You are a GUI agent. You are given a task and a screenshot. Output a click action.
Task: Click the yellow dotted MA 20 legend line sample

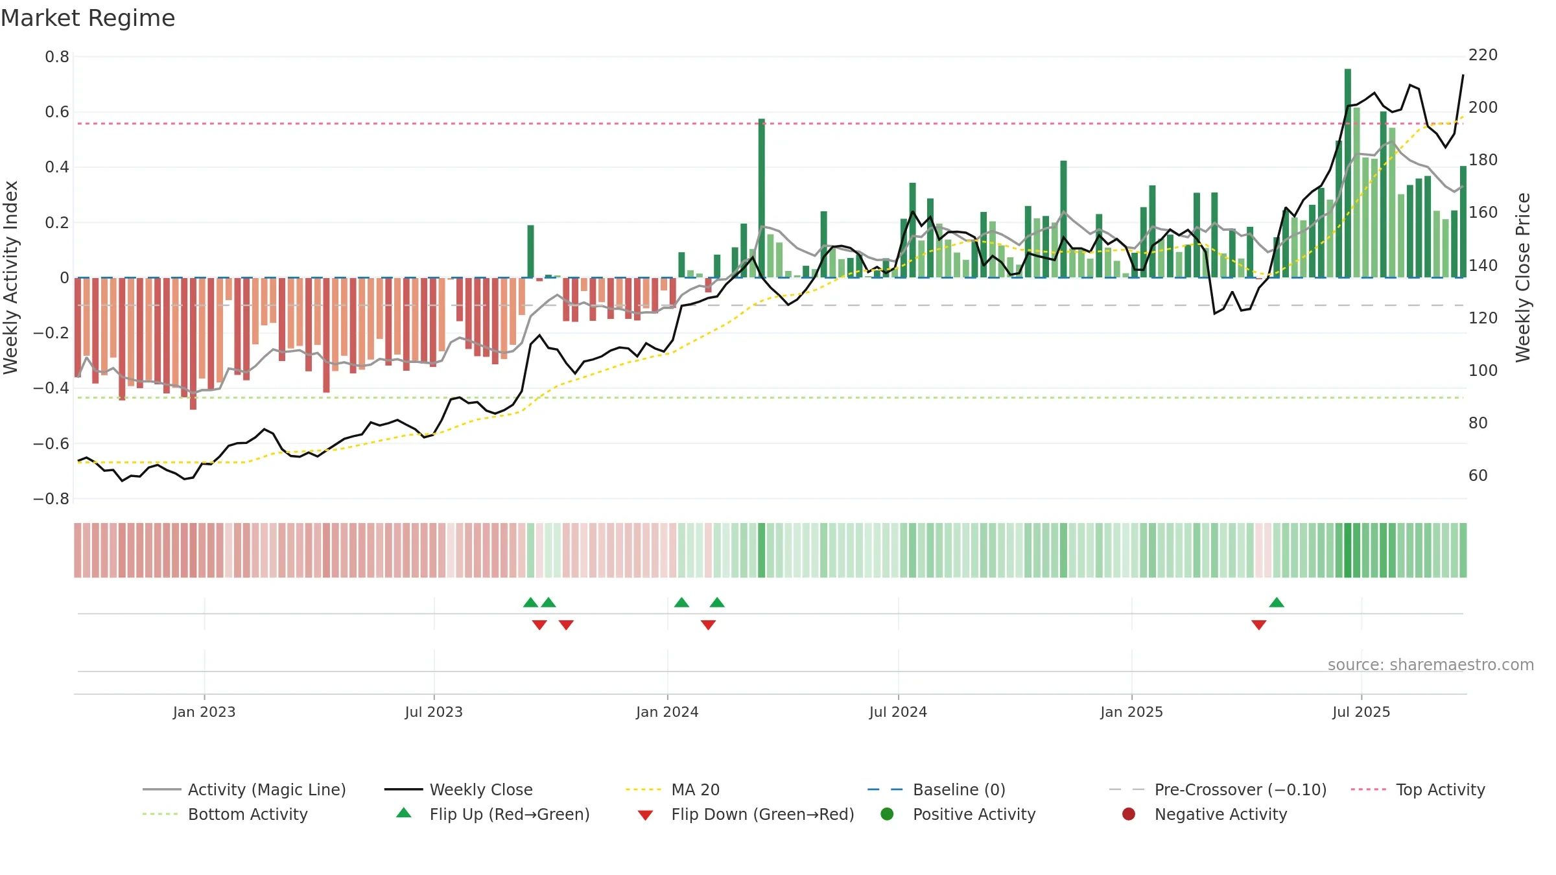tap(643, 789)
